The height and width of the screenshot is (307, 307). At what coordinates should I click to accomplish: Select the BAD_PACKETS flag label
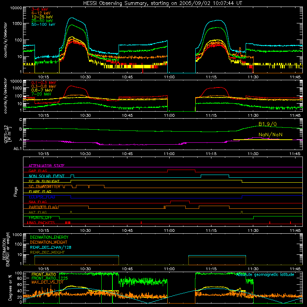[41, 223]
